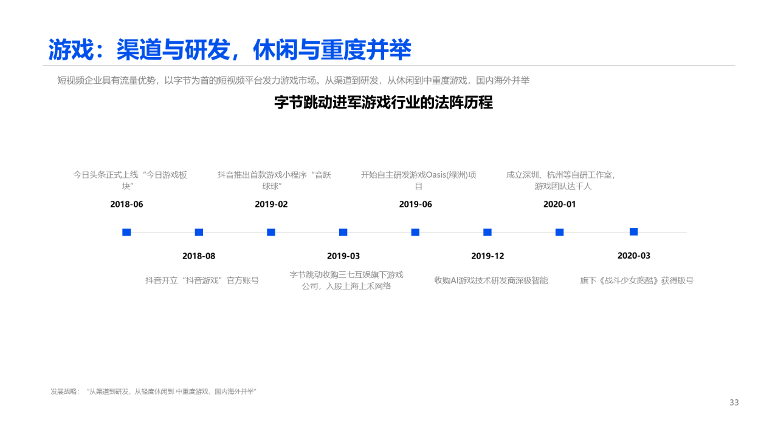
Task: Click the slide title 游戏：渠道与研发，休闲与重度并举
Action: tap(230, 50)
